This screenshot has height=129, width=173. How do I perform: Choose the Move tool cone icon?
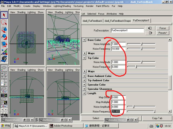[x=4, y=30]
